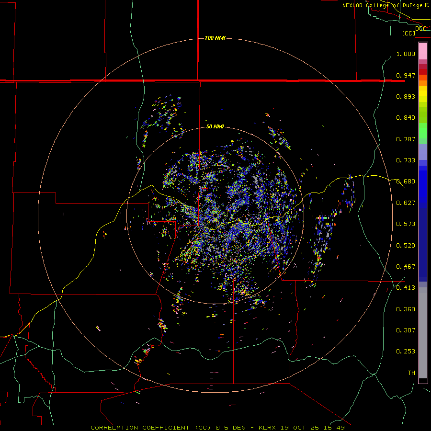Screen dimensions: 431x431
Task: Click the [CC] legend heading
Action: 408,33
